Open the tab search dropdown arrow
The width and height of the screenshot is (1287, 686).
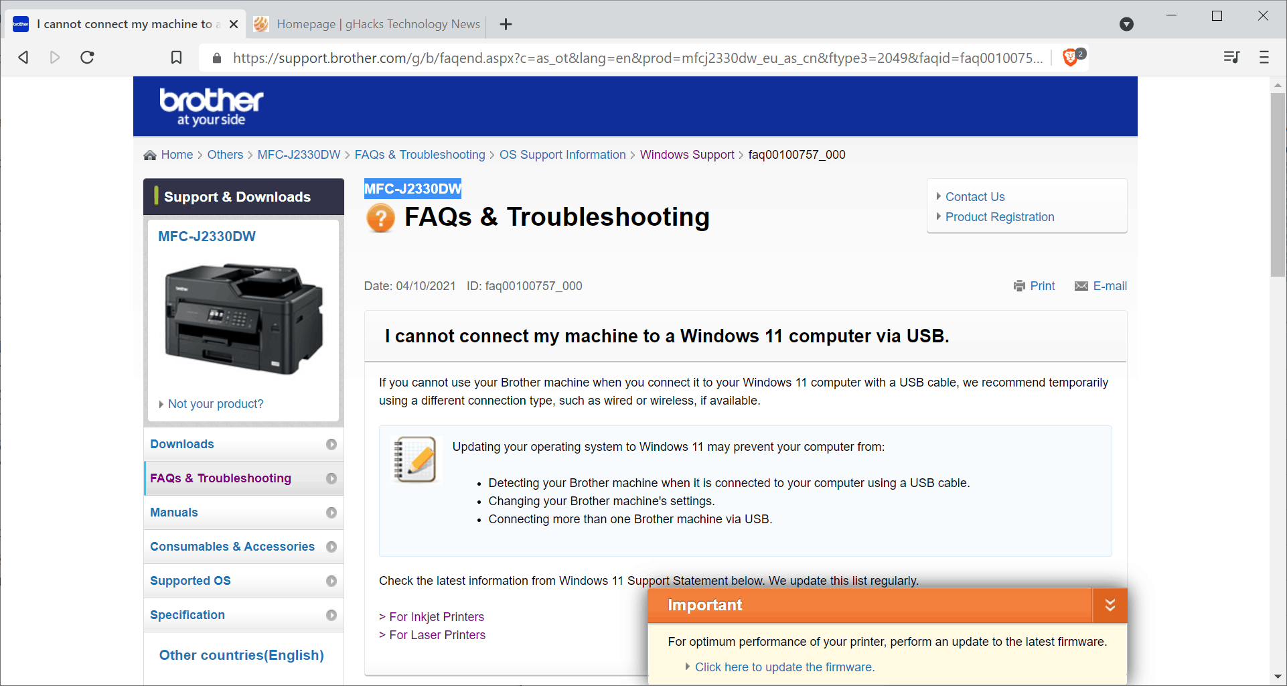click(x=1126, y=24)
